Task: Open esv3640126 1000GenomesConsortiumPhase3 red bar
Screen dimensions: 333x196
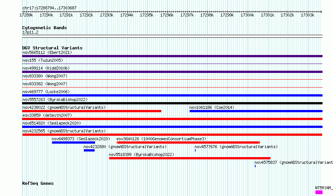Action: pyautogui.click(x=188, y=143)
